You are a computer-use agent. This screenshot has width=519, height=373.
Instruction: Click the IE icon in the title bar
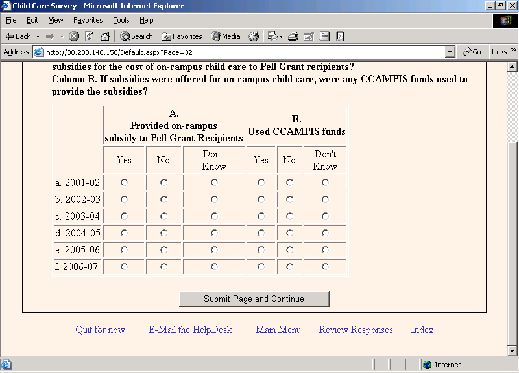click(x=6, y=6)
